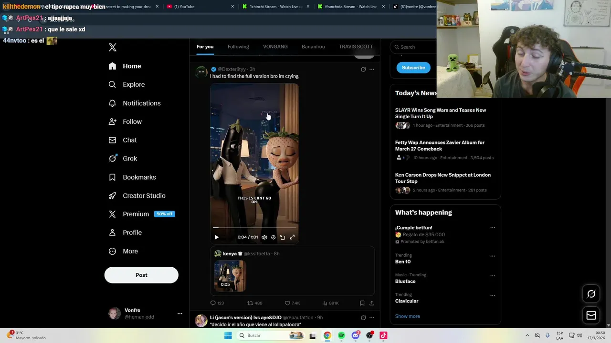The width and height of the screenshot is (611, 343).
Task: Open Spotify from the taskbar
Action: point(341,335)
